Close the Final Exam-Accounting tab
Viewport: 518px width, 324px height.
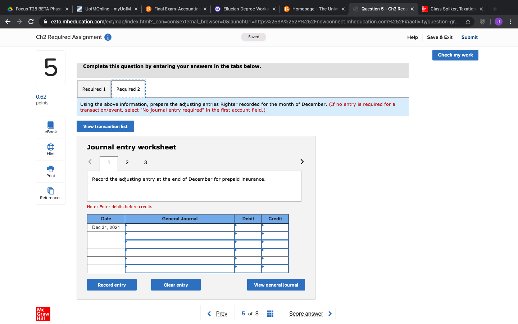pos(205,9)
